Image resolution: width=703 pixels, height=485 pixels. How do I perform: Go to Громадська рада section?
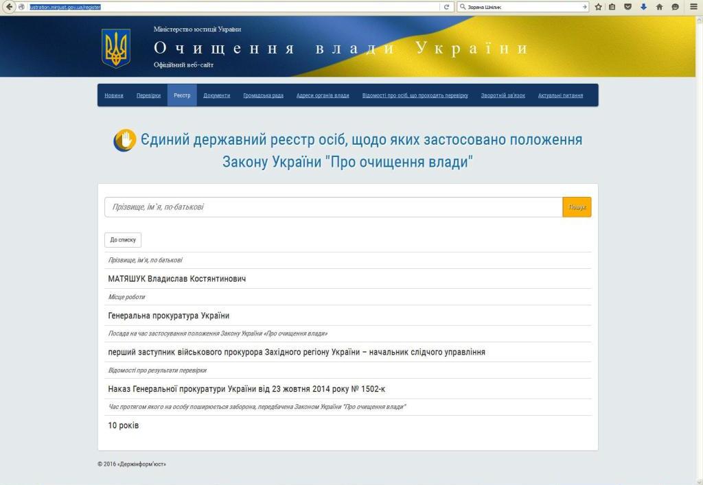[x=263, y=95]
